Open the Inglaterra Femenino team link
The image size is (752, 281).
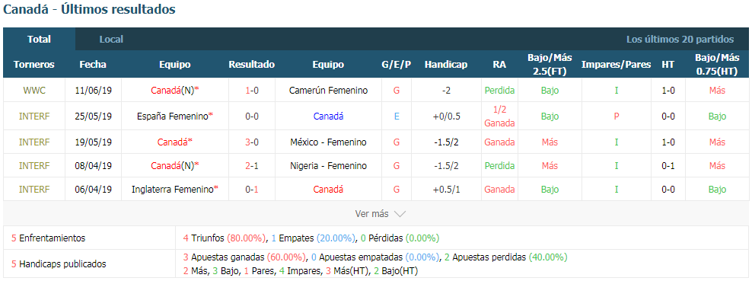point(172,190)
